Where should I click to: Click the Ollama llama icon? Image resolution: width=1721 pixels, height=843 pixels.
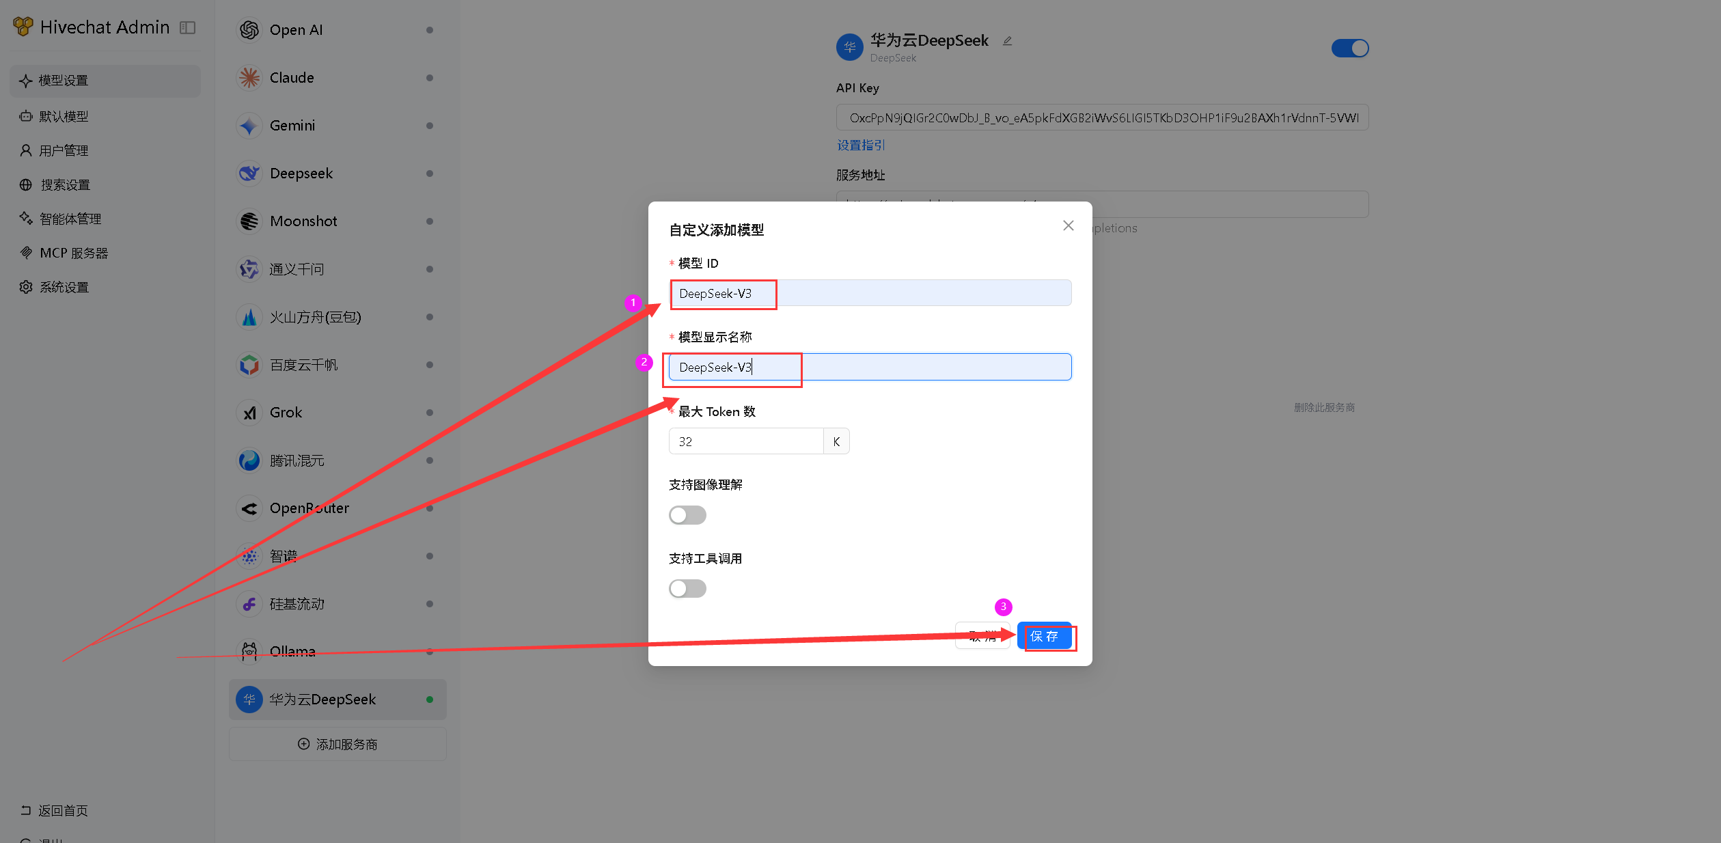click(x=249, y=652)
